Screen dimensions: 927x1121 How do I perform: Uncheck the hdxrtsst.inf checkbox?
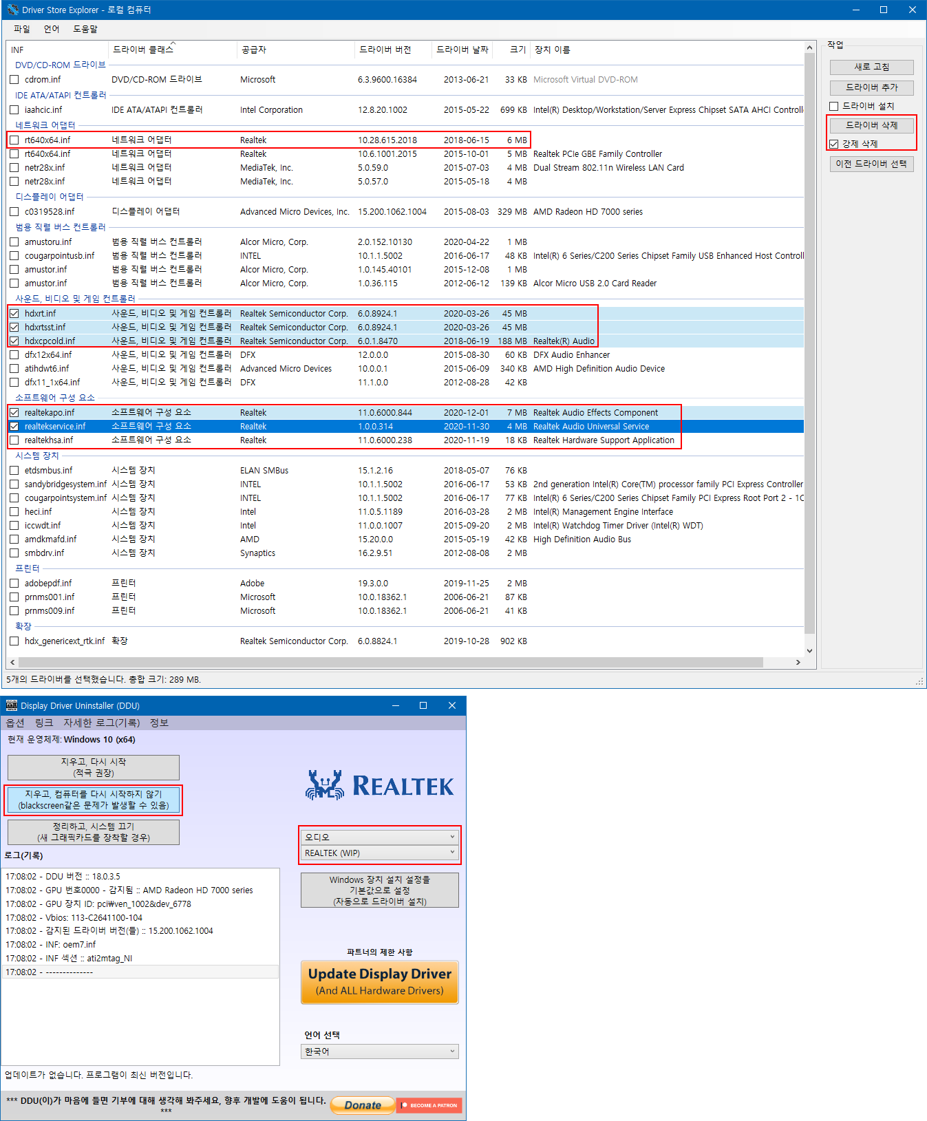tap(14, 328)
